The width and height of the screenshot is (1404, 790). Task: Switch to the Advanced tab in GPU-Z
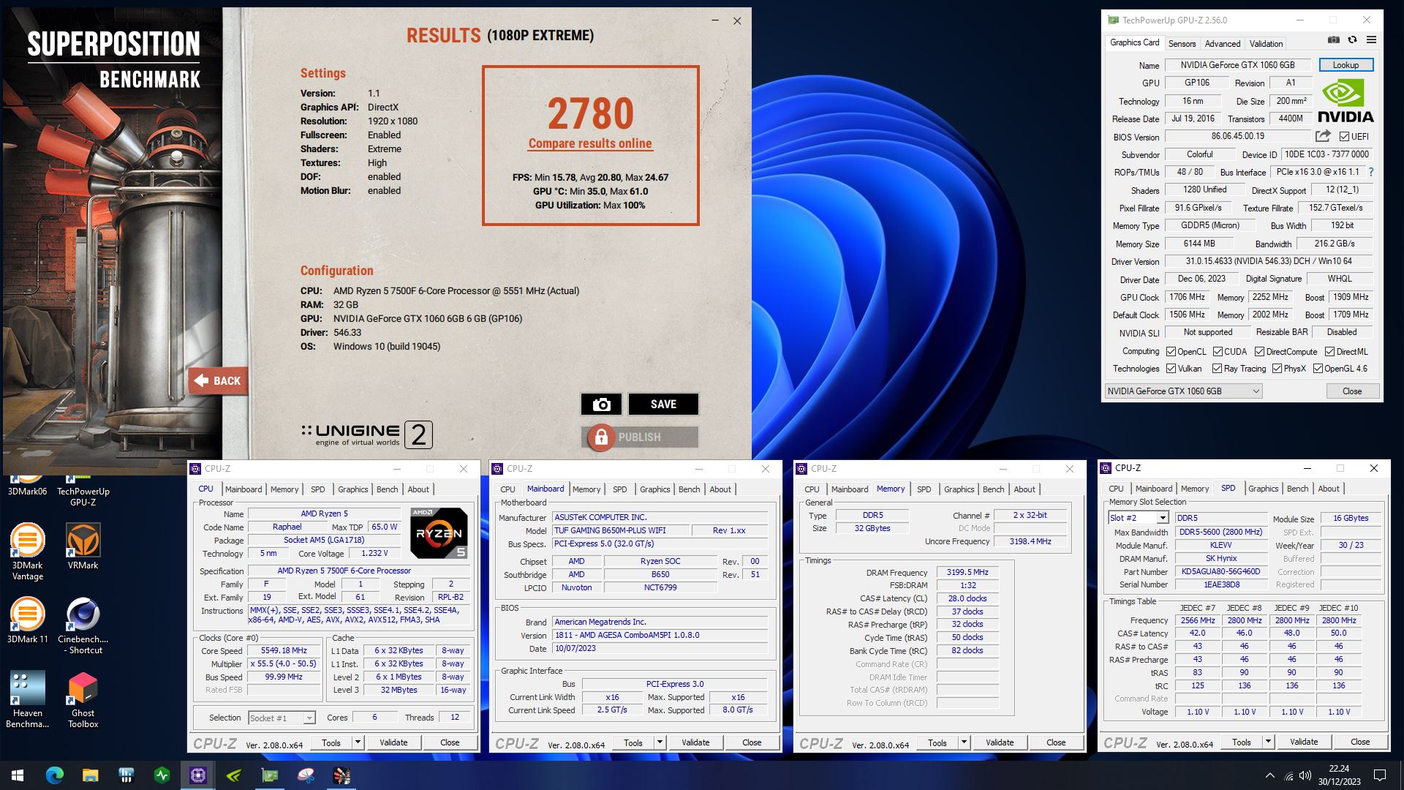pos(1222,44)
